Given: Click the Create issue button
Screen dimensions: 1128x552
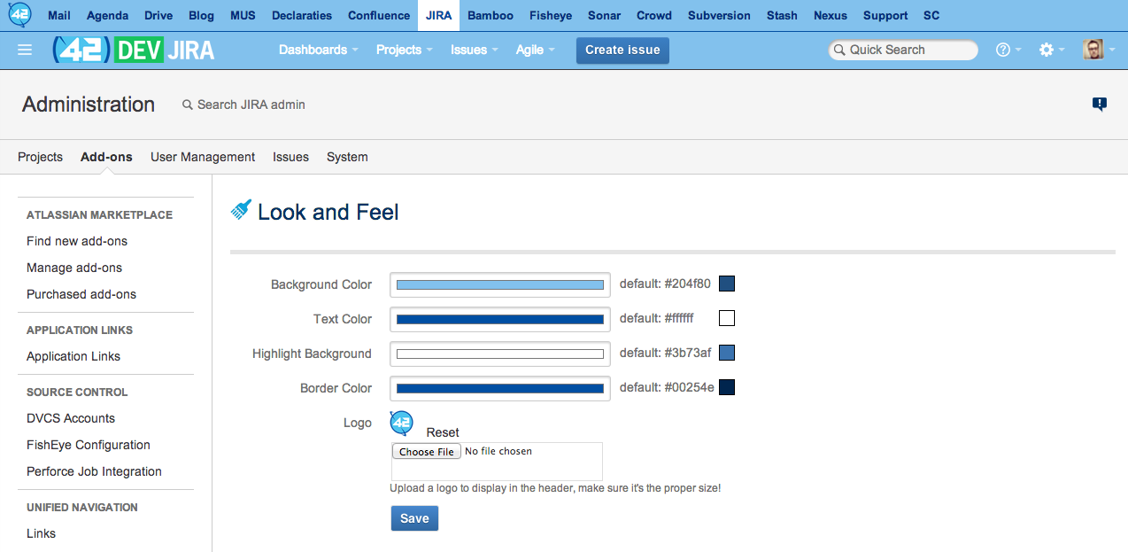Looking at the screenshot, I should (622, 51).
